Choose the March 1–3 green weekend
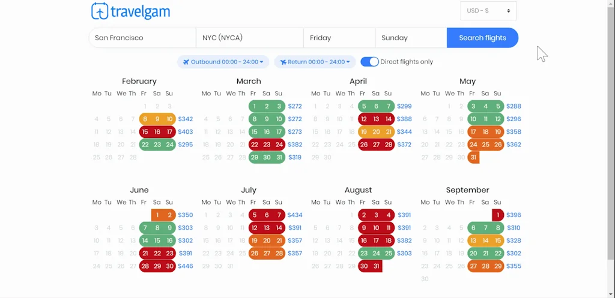 tap(267, 107)
